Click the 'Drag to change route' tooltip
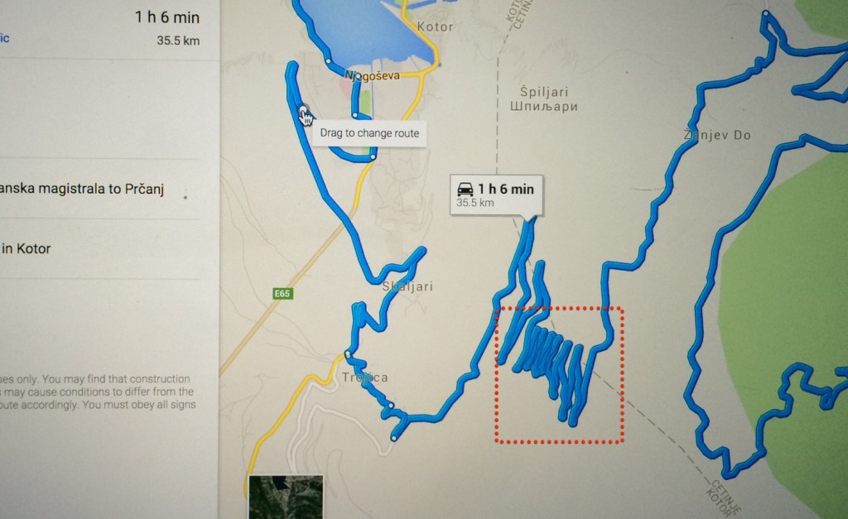 pyautogui.click(x=369, y=133)
